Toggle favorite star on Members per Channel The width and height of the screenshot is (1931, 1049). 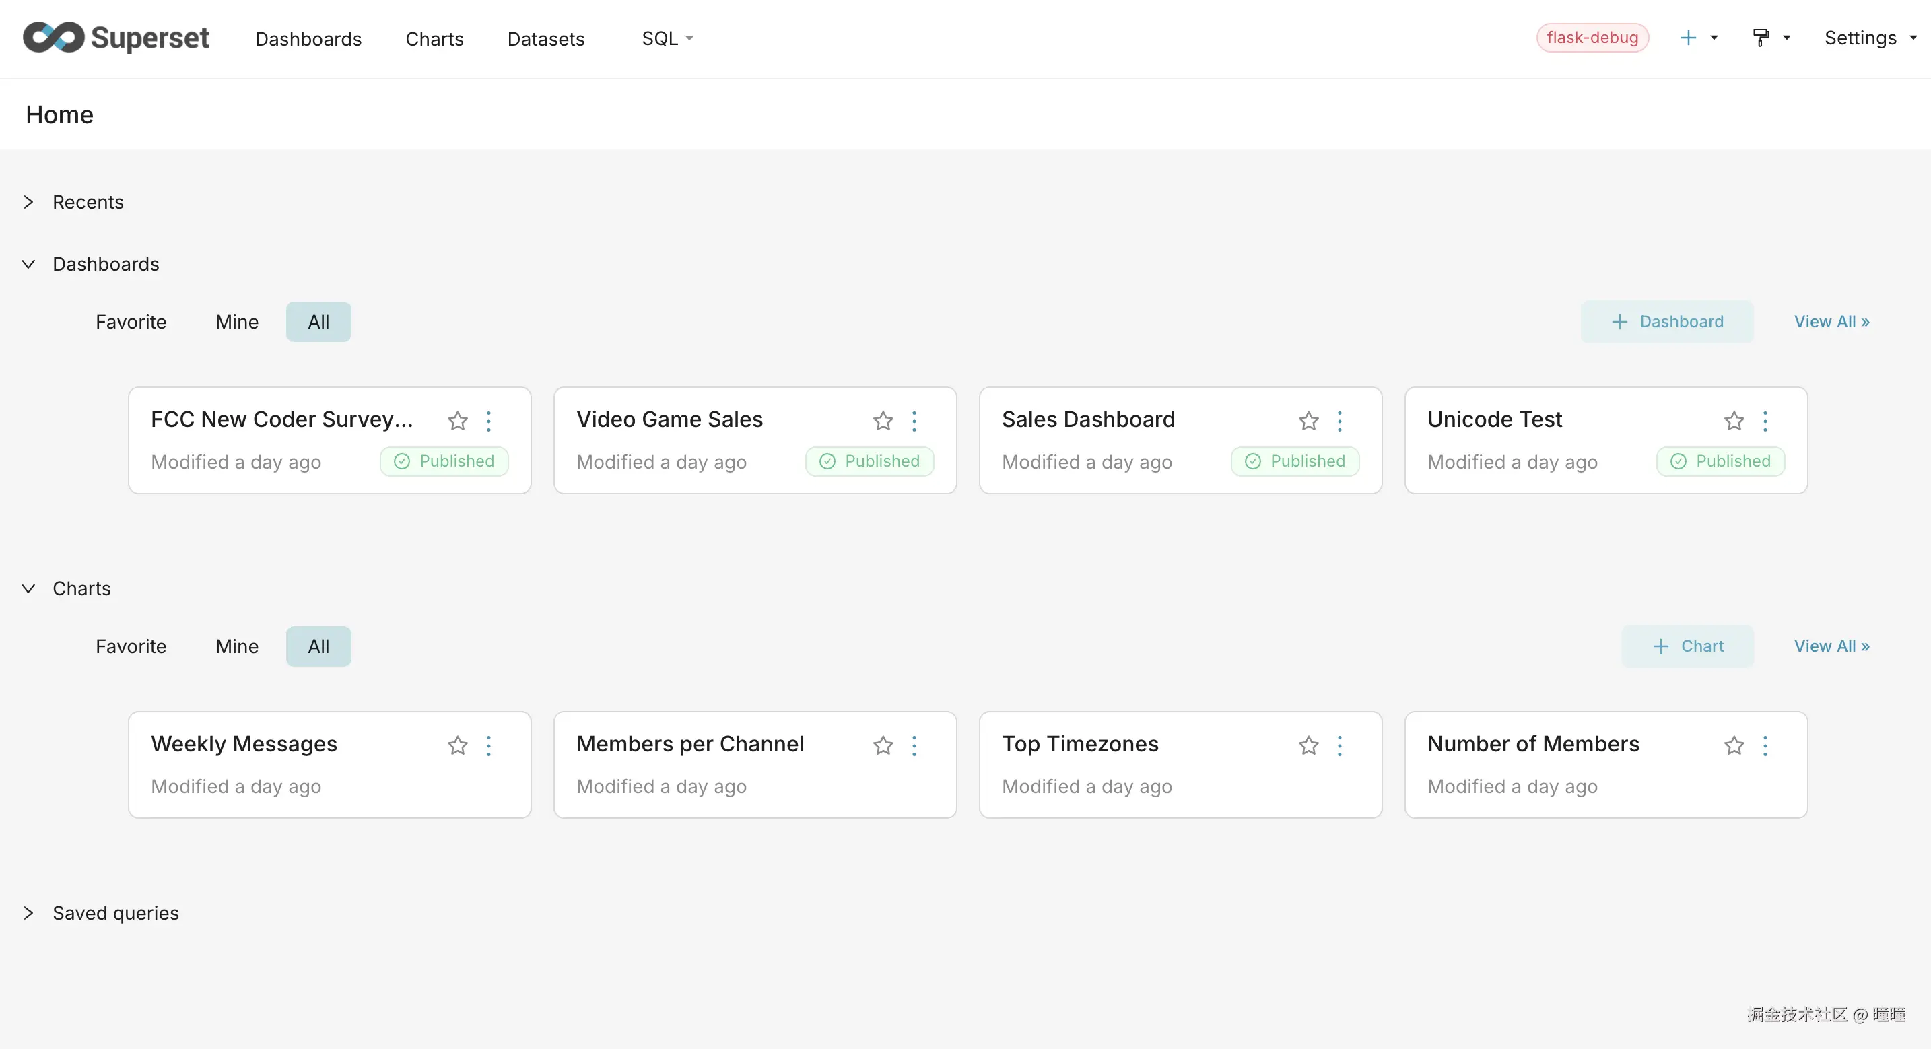click(883, 745)
